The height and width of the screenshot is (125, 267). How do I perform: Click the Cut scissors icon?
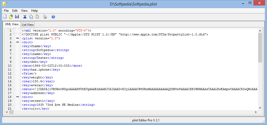click(x=25, y=17)
